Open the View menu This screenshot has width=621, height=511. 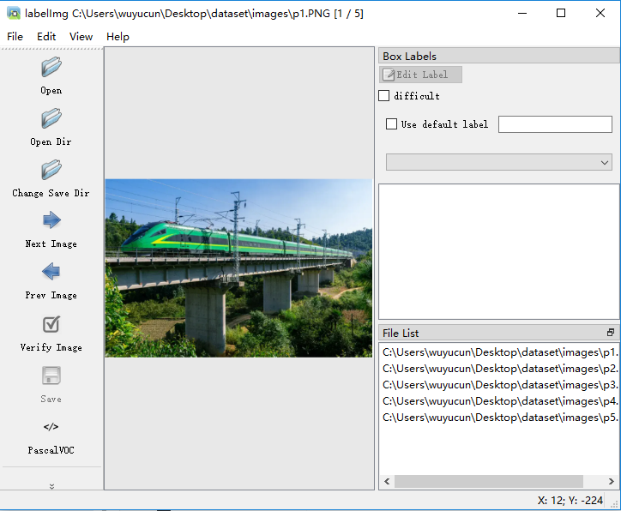tap(81, 37)
